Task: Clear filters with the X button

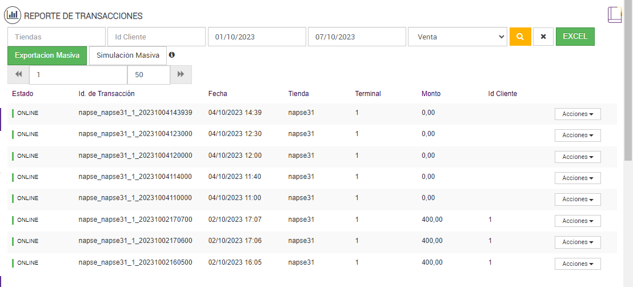Action: tap(543, 37)
